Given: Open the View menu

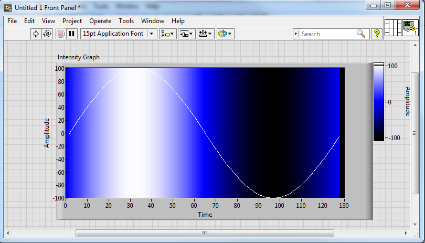Looking at the screenshot, I should pyautogui.click(x=48, y=21).
